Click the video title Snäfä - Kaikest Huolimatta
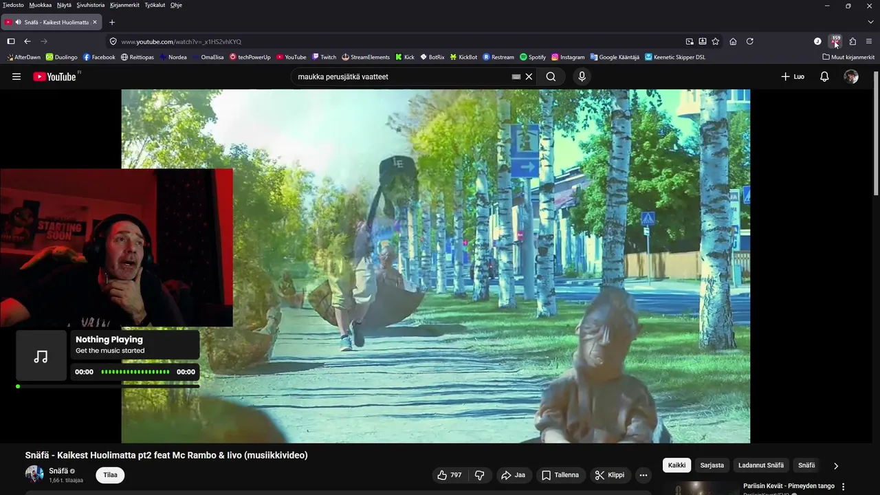The width and height of the screenshot is (880, 495). pos(166,455)
